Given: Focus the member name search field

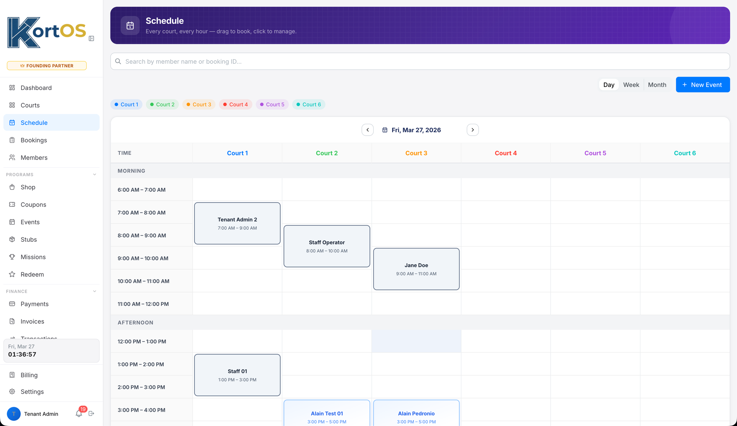Looking at the screenshot, I should coord(420,61).
